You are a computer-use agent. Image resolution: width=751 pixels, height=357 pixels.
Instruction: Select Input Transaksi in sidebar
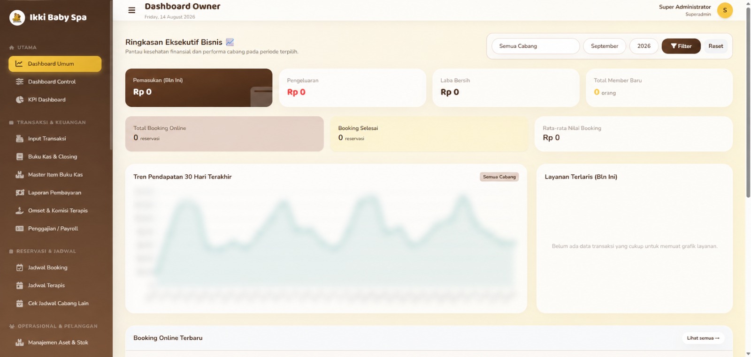tap(55, 139)
